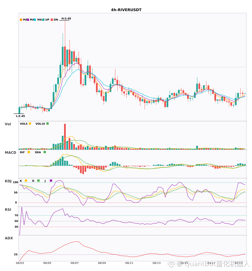Click the VOL10 legend text

pos(40,124)
